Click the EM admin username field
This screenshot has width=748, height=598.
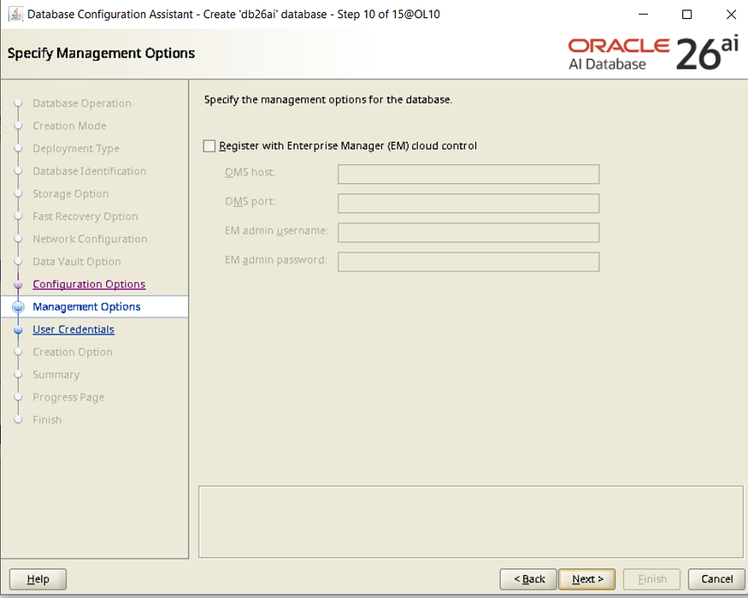[x=468, y=233]
